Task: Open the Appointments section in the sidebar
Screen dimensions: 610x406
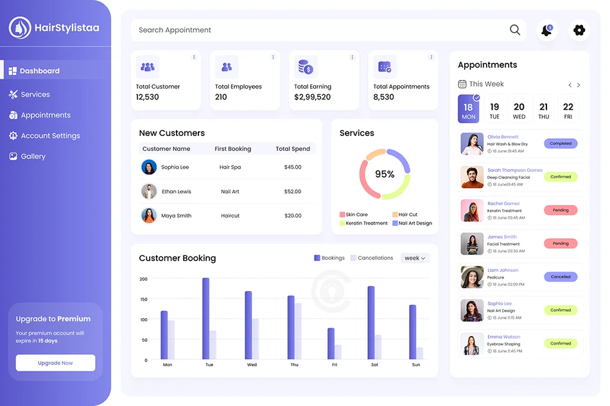Action: pyautogui.click(x=13, y=115)
